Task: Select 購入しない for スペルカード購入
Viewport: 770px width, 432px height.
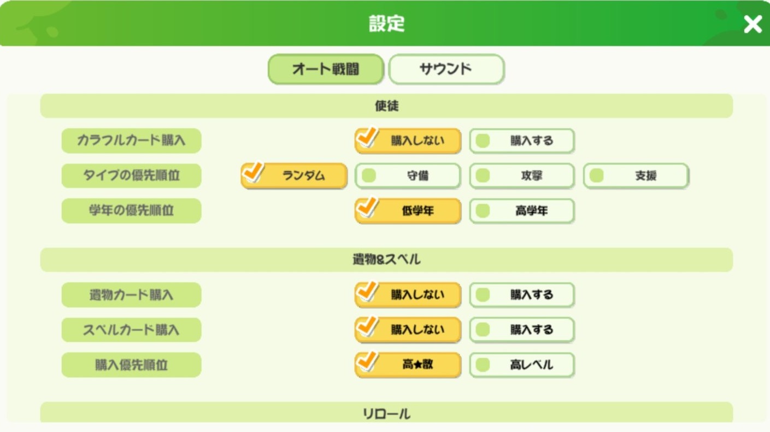Action: click(408, 330)
